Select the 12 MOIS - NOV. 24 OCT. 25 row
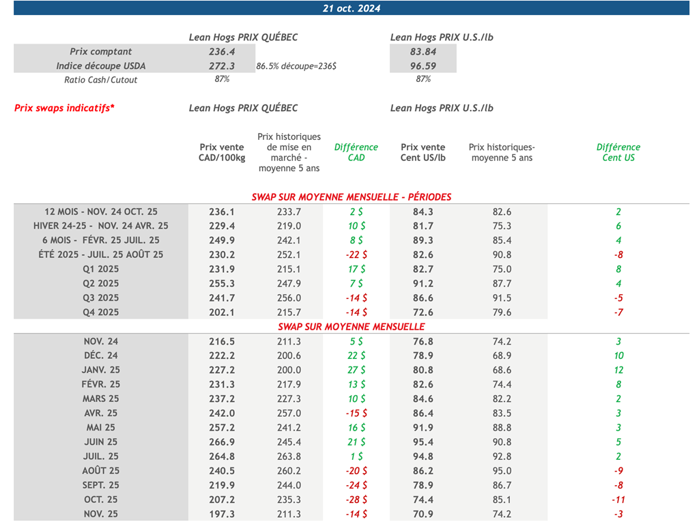The width and height of the screenshot is (699, 522). click(x=101, y=212)
